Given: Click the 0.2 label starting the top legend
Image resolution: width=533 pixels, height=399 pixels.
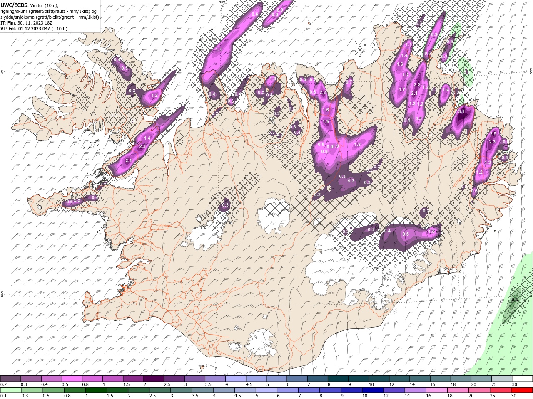Looking at the screenshot, I should coord(3,384).
